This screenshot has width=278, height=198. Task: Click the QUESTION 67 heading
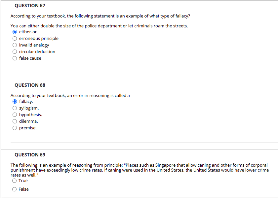(x=30, y=6)
